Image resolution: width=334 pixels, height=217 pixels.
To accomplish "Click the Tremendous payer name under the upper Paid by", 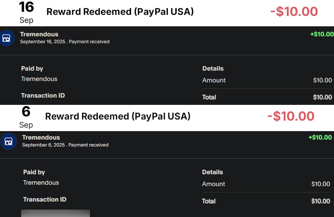I will 39,79.
